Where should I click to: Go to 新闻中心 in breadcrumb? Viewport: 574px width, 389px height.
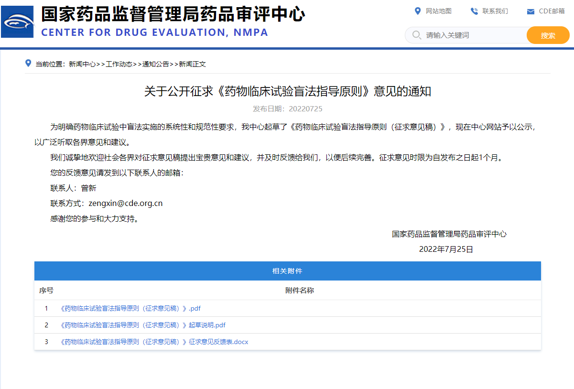[82, 64]
